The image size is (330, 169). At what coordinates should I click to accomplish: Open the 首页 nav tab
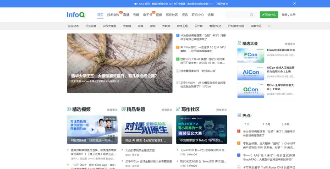pos(100,15)
